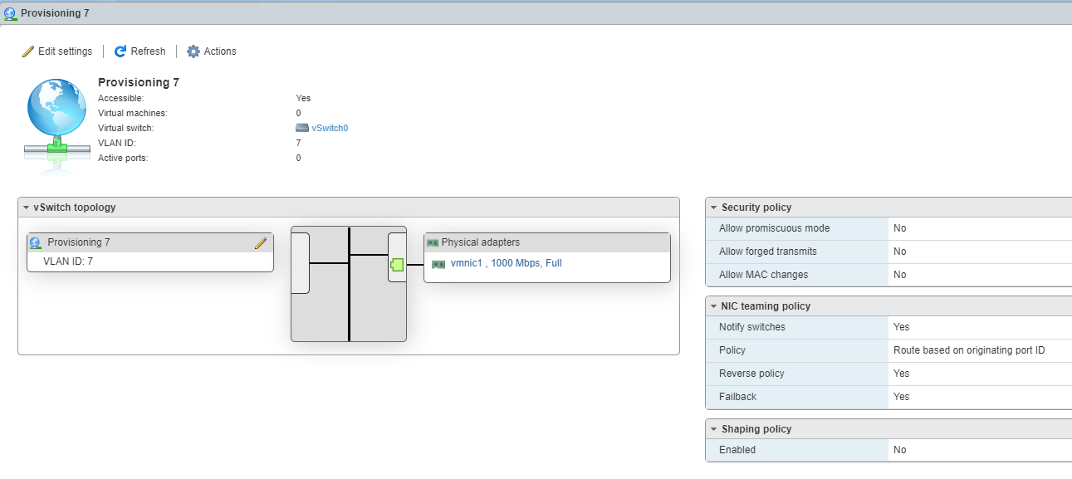Collapse the Shaping policy section
This screenshot has width=1072, height=479.
714,429
